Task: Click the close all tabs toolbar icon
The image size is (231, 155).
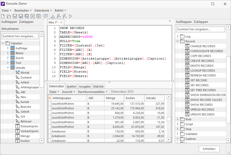Action: (x=39, y=16)
